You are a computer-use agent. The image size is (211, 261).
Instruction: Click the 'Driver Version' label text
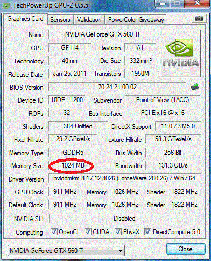(x=26, y=179)
